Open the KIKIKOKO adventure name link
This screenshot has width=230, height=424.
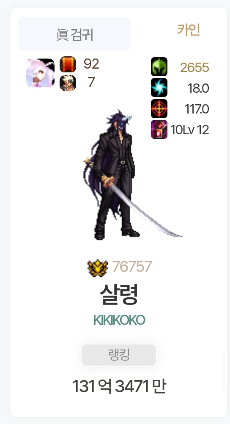coord(119,320)
